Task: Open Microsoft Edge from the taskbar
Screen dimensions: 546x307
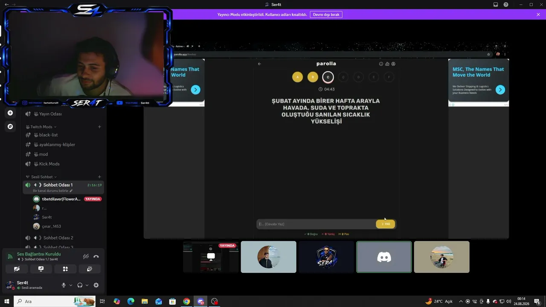Action: click(131, 301)
